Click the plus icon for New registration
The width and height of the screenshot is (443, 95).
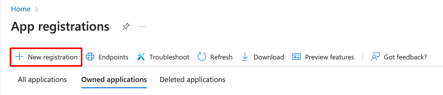[19, 57]
